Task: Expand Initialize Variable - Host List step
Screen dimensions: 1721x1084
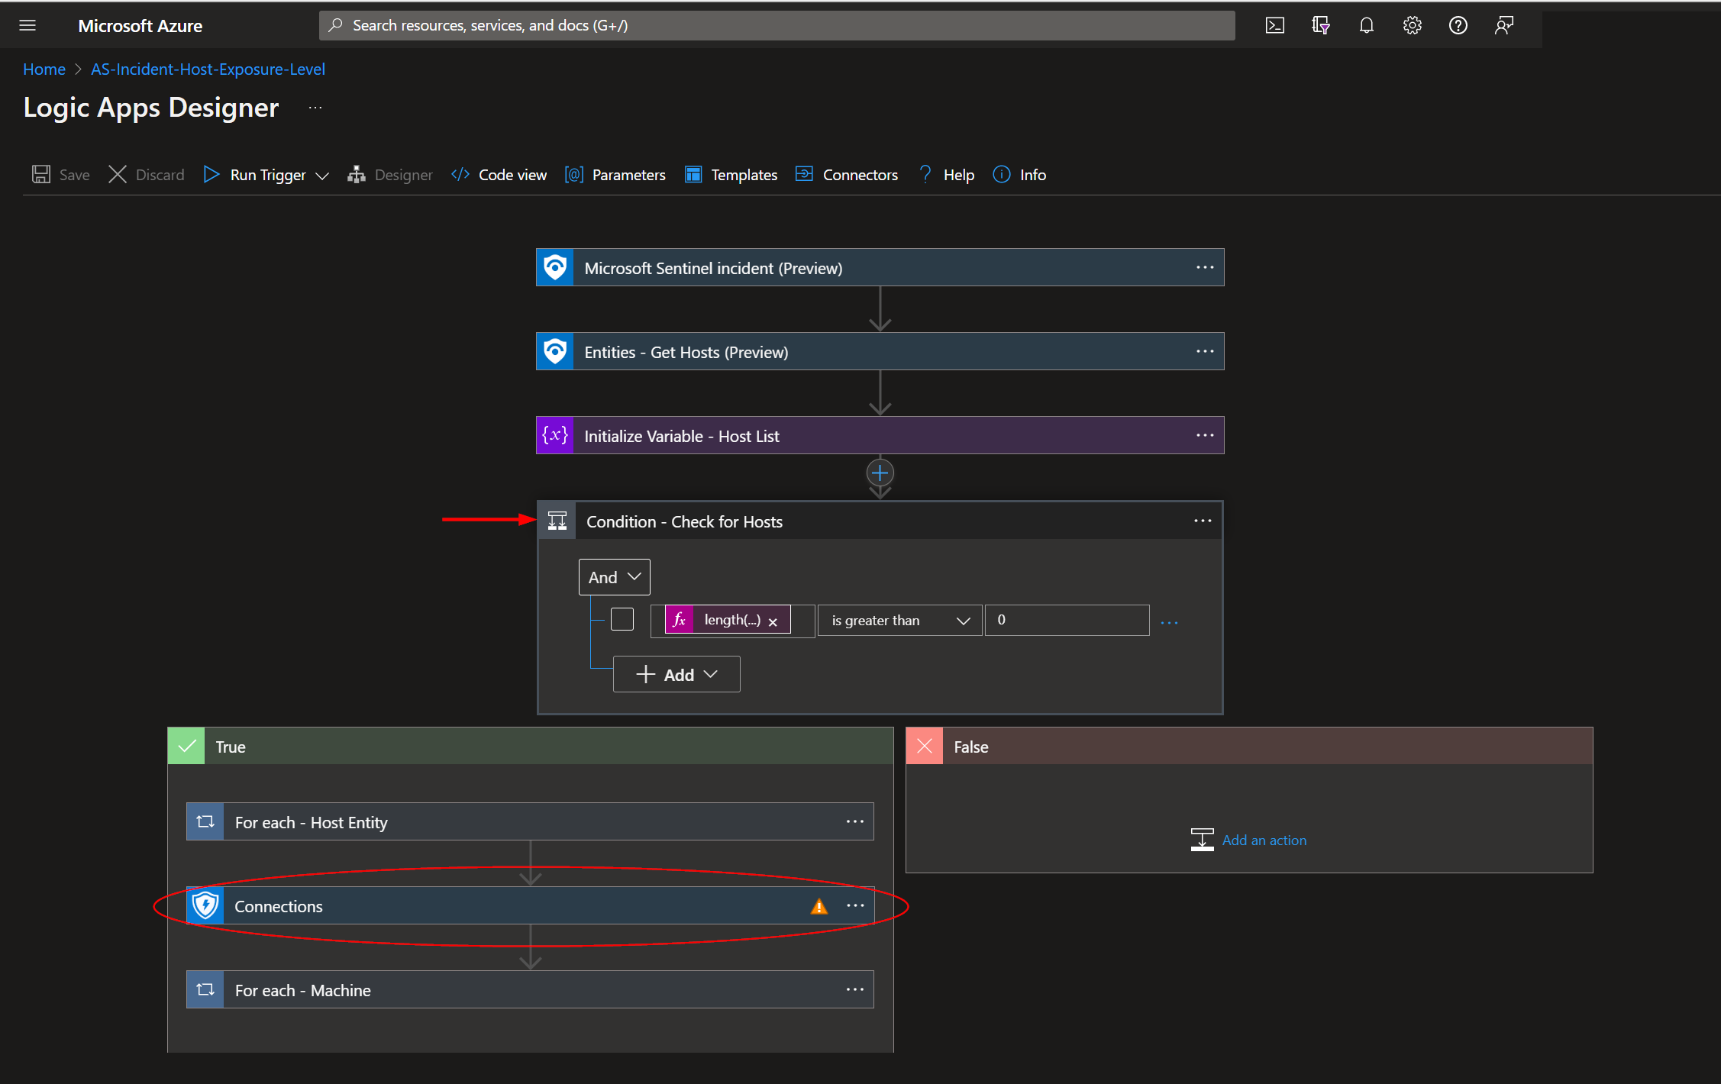Action: click(880, 435)
